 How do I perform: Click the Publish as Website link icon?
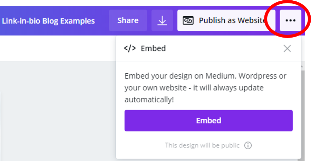(x=188, y=20)
